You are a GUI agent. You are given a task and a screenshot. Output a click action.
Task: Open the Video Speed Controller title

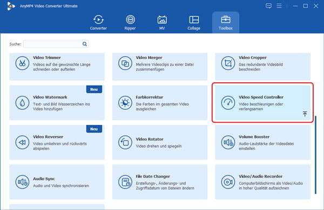(x=261, y=97)
